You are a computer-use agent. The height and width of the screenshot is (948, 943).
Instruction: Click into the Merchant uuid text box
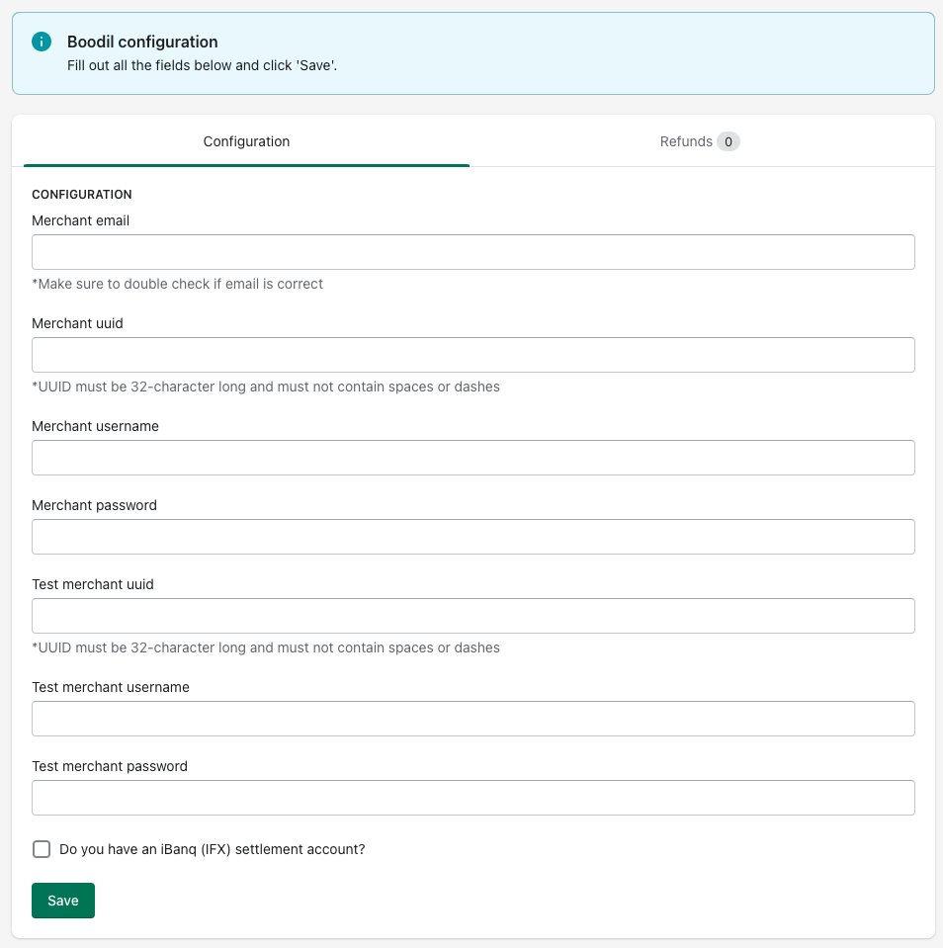[472, 355]
